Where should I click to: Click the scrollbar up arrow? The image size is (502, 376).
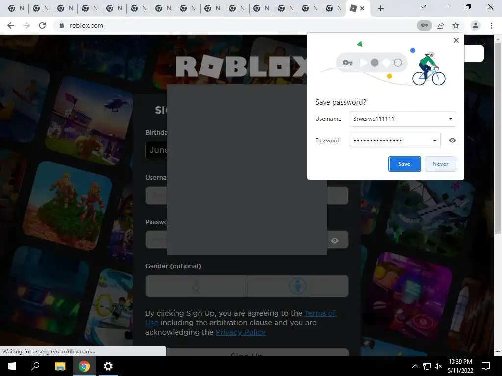coord(497,39)
